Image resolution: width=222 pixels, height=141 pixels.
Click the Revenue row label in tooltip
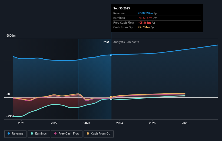pos(119,13)
